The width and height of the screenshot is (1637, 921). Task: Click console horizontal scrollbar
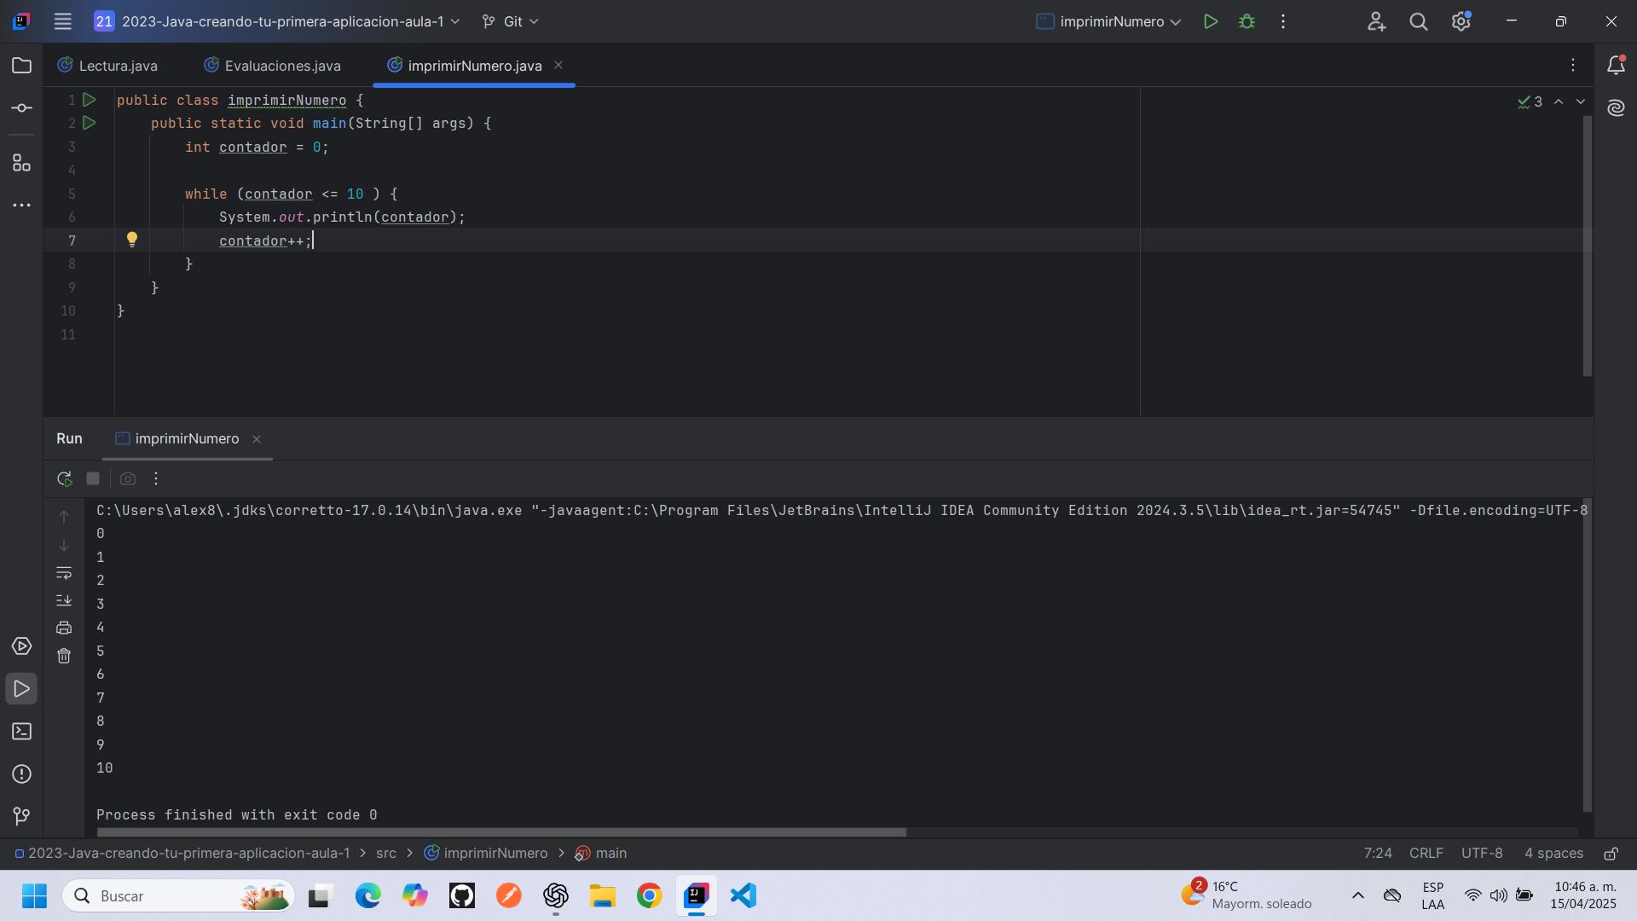(501, 832)
